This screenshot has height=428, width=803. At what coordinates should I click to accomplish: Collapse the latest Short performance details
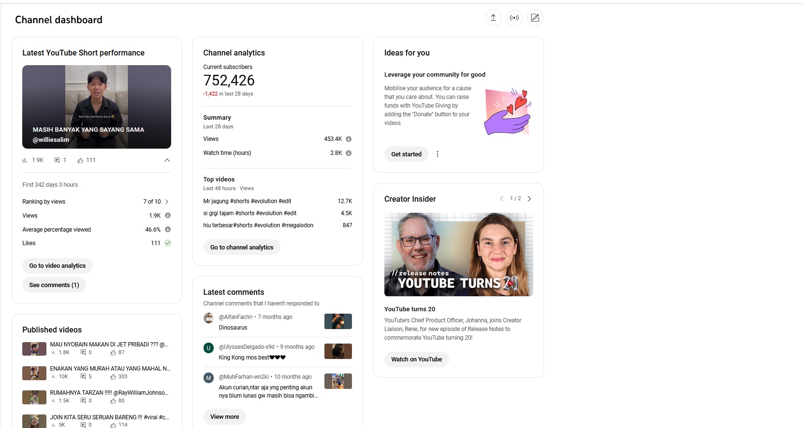pos(167,160)
